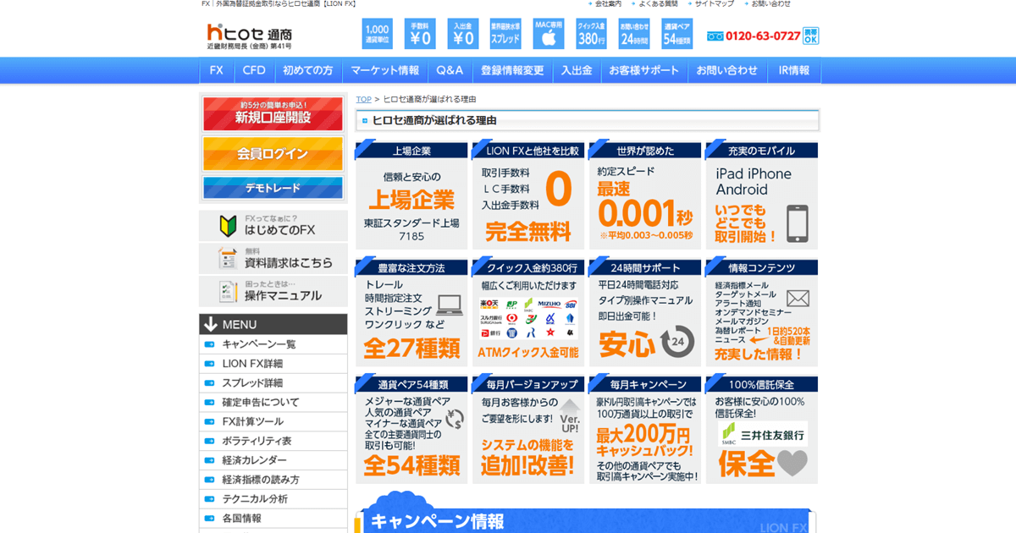Open the 初めての方 navigation tab
The height and width of the screenshot is (533, 1016).
pyautogui.click(x=308, y=70)
